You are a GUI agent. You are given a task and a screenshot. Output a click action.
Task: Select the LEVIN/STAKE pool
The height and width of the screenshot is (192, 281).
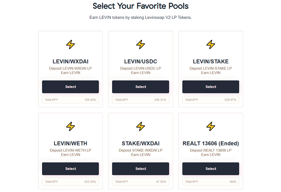coord(211,87)
